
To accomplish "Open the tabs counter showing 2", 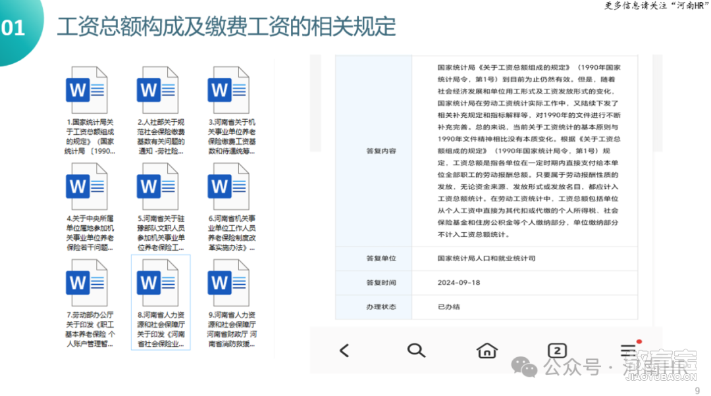I will point(558,350).
